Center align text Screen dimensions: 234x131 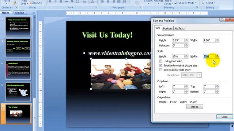click(108, 1)
